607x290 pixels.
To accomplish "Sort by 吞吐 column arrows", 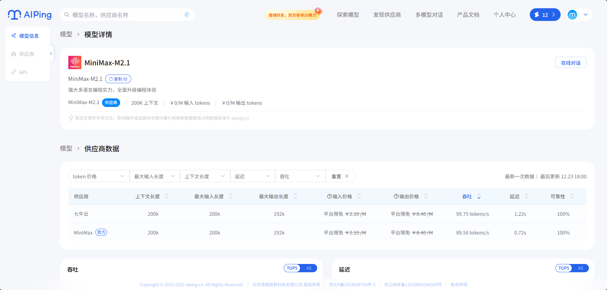I will (x=479, y=196).
